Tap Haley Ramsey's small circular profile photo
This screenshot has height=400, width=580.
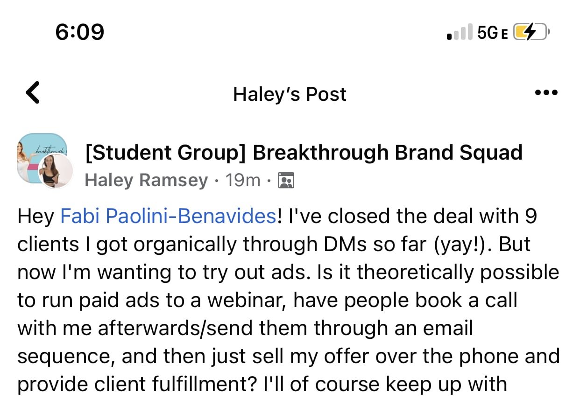click(x=56, y=171)
